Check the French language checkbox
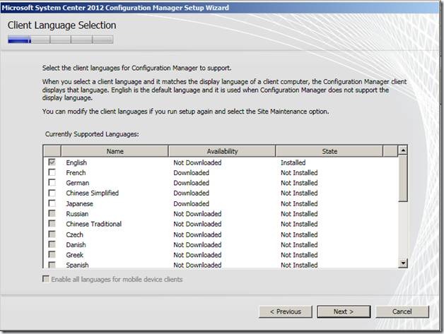This screenshot has height=334, width=444. coord(52,173)
